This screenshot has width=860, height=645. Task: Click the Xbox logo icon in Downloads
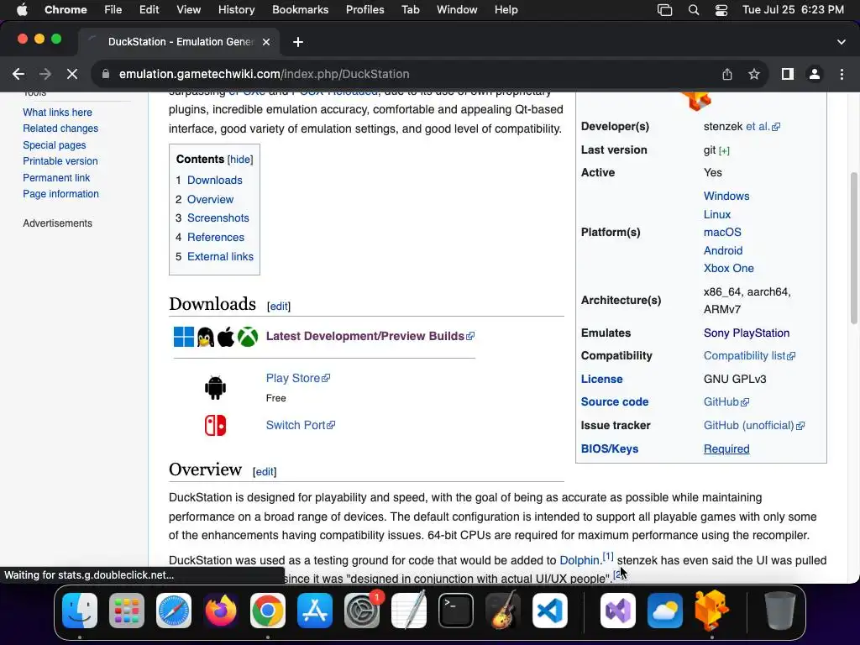tap(248, 337)
